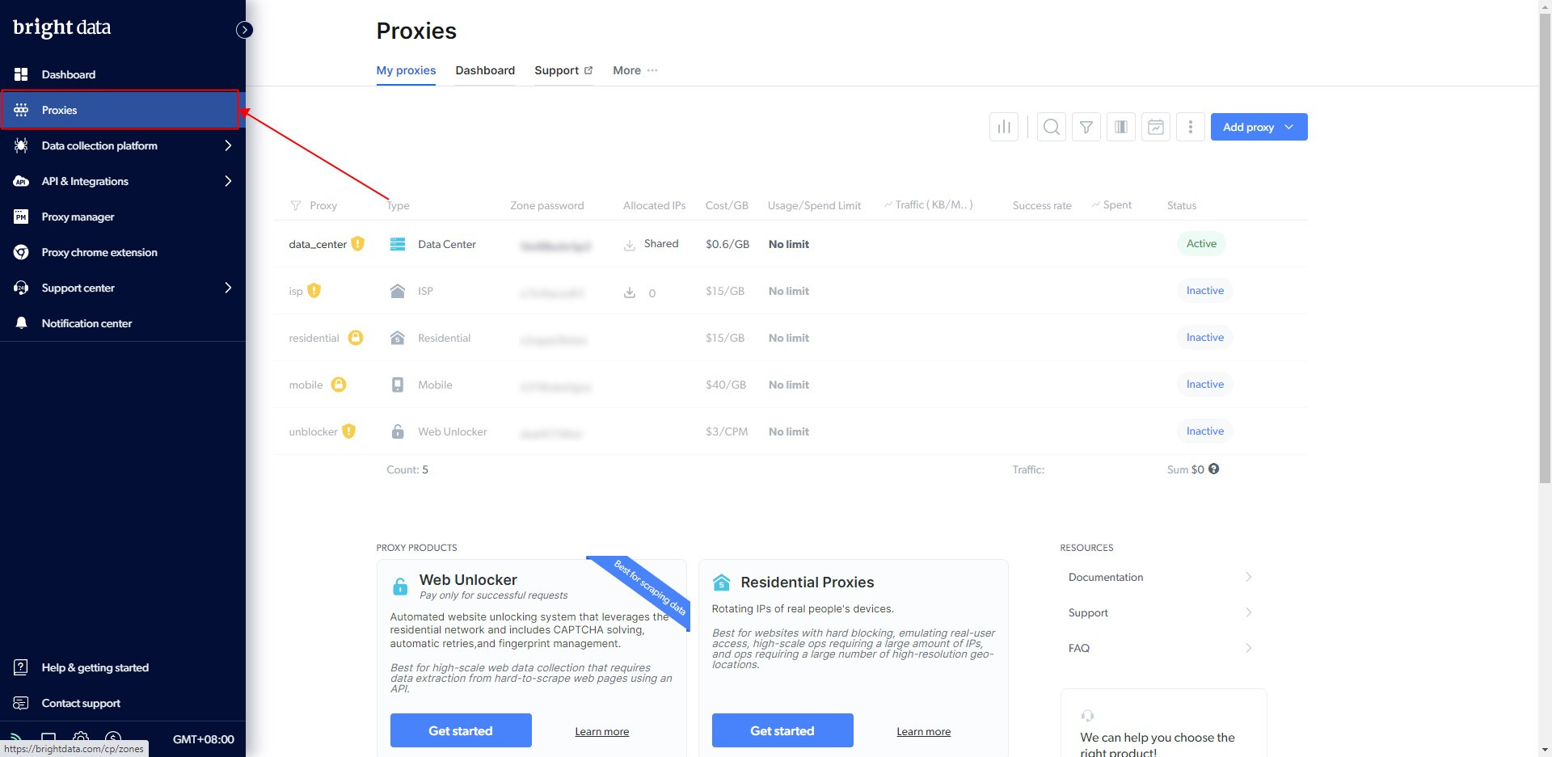
Task: Click Get started under Web Unlocker
Action: pyautogui.click(x=461, y=730)
